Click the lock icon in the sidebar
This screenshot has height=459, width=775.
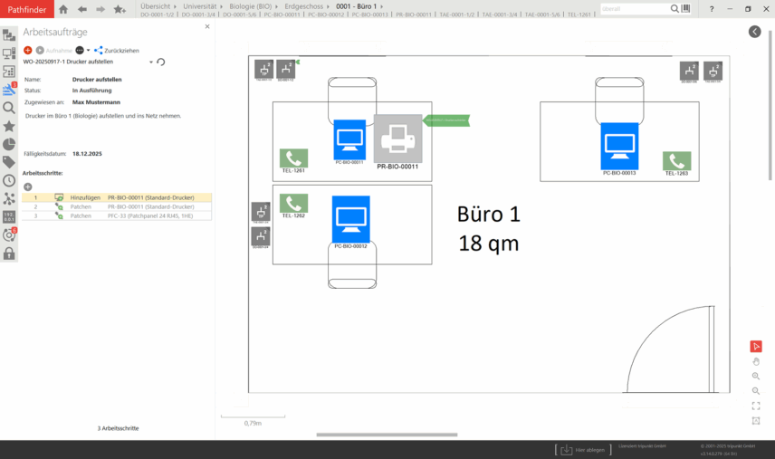point(9,253)
